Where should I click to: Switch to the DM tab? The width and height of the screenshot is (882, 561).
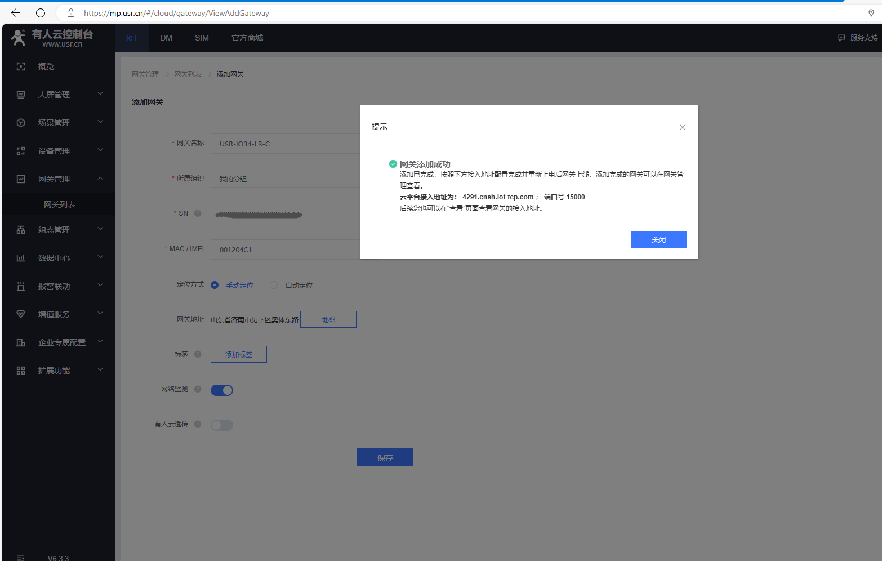pos(166,38)
